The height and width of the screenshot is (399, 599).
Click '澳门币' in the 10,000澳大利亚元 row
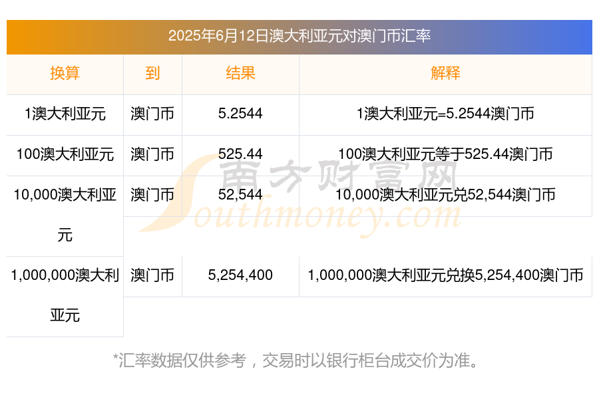coord(152,195)
